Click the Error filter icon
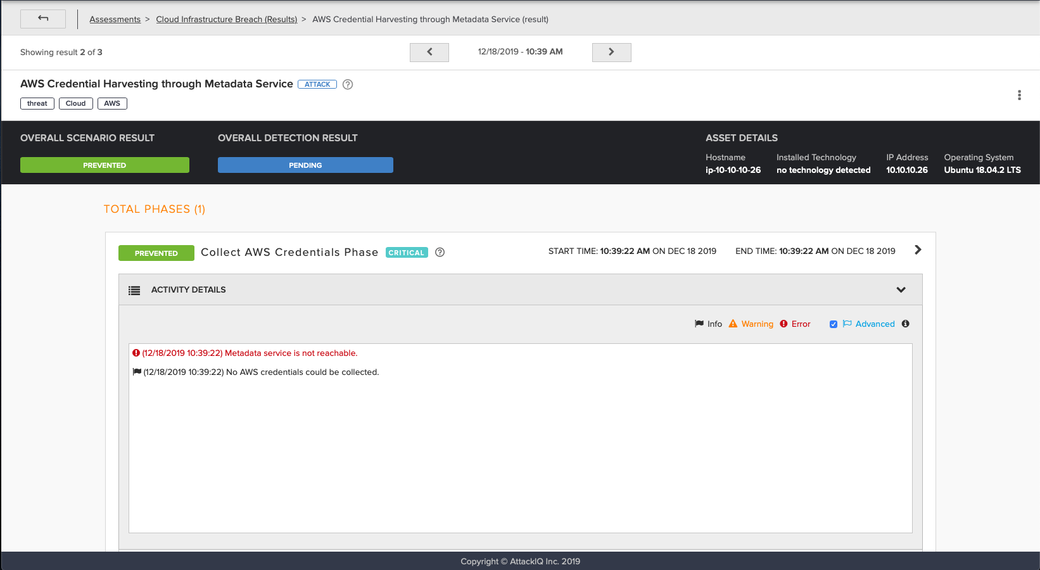 tap(783, 324)
